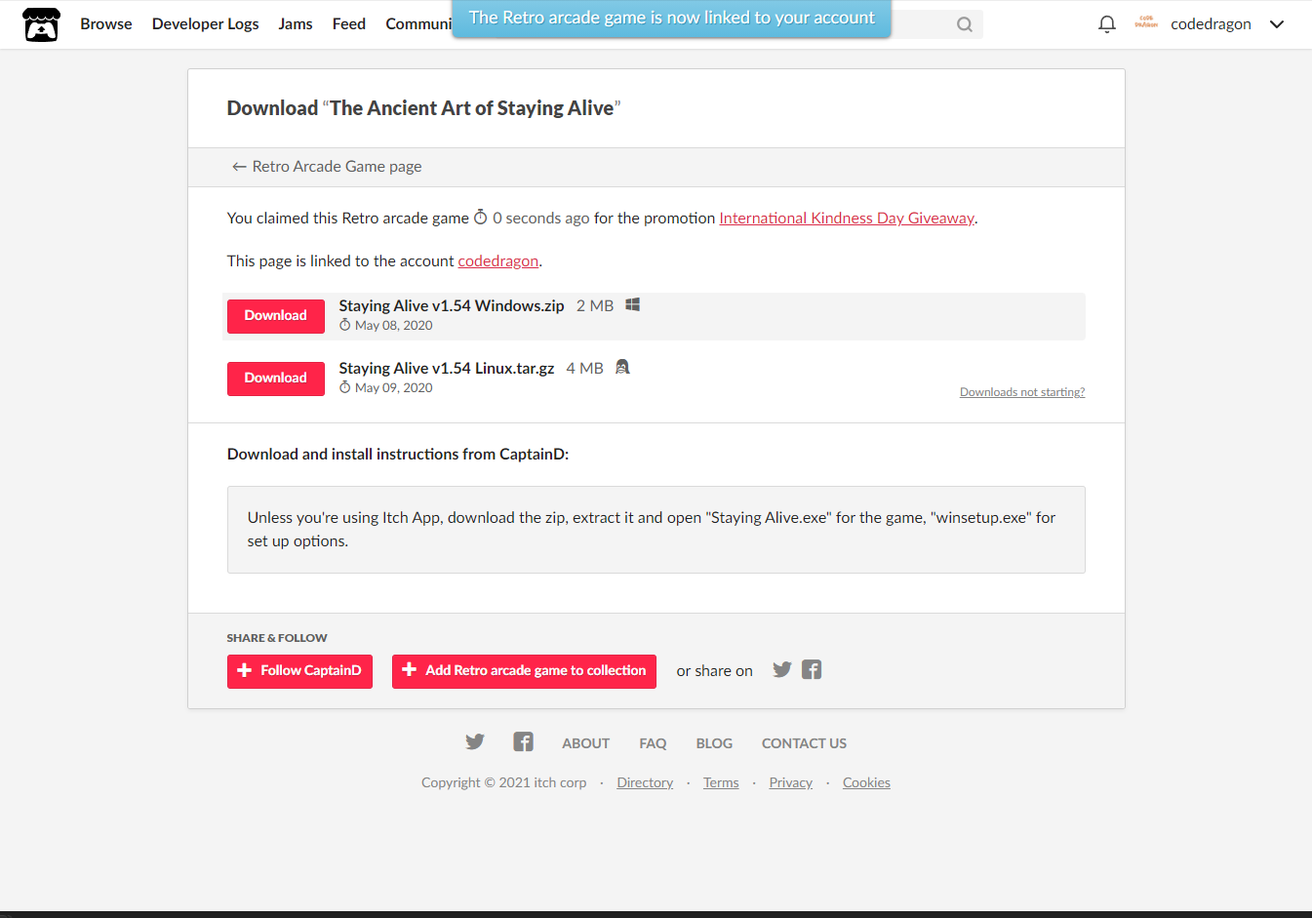Screen dimensions: 1312x918
Task: Dismiss the linked-account notification banner
Action: (671, 19)
